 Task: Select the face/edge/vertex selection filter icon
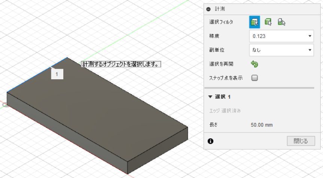click(254, 22)
